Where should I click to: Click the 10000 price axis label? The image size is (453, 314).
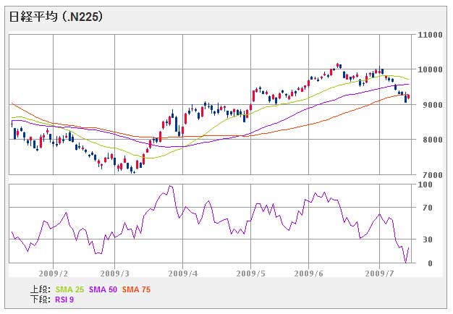pos(431,69)
